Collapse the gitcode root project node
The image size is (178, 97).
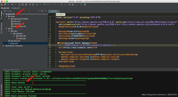tap(4, 14)
